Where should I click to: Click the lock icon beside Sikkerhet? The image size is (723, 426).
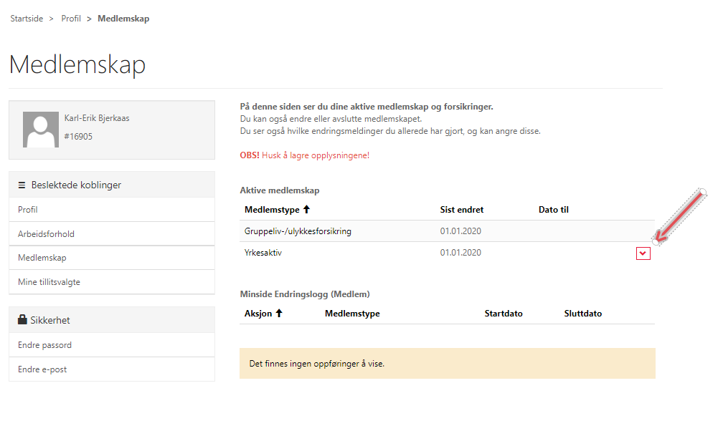[x=22, y=320]
